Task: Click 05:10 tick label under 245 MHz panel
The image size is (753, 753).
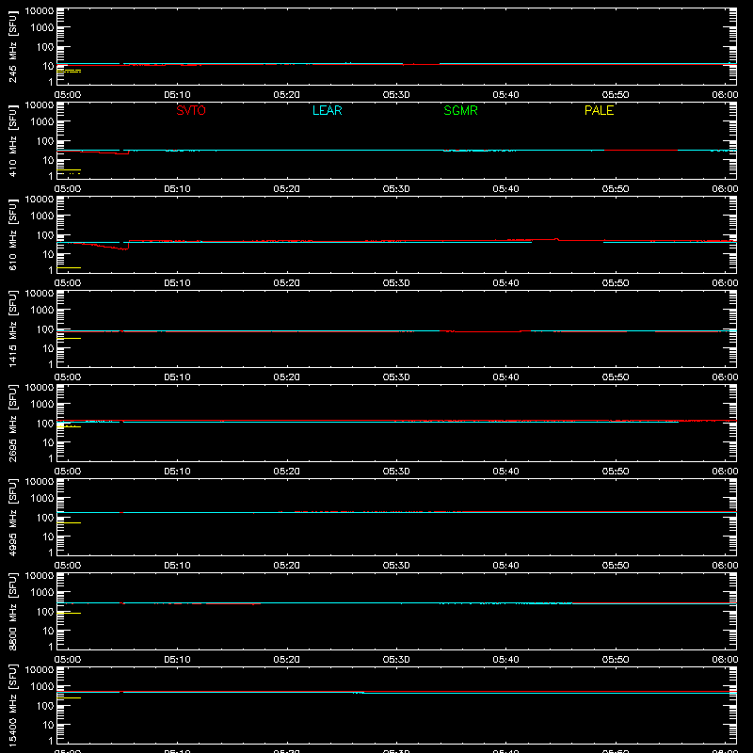Action: pos(177,95)
